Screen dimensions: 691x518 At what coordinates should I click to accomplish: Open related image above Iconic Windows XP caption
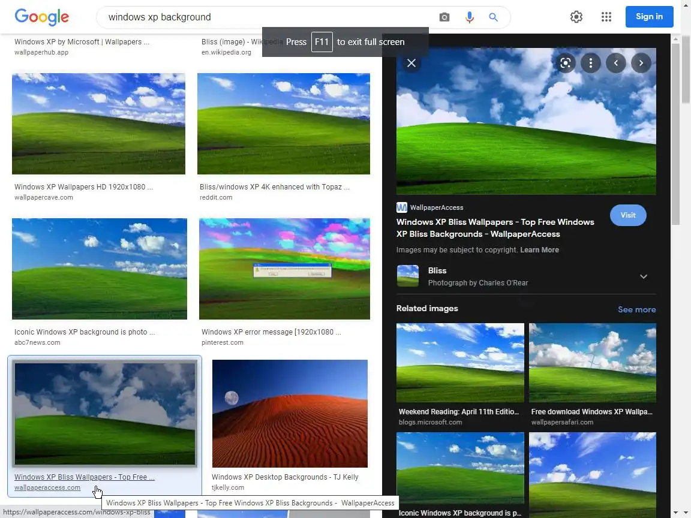(460, 468)
